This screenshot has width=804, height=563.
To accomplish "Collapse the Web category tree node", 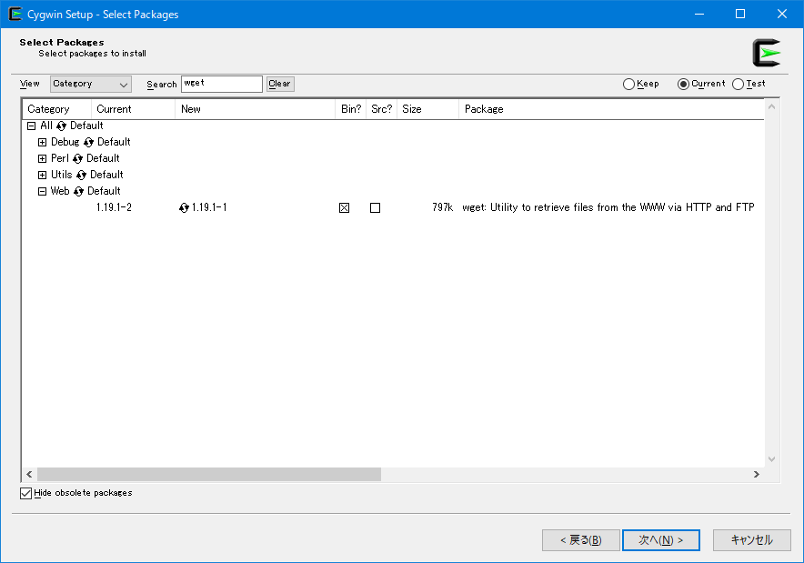I will [x=42, y=191].
